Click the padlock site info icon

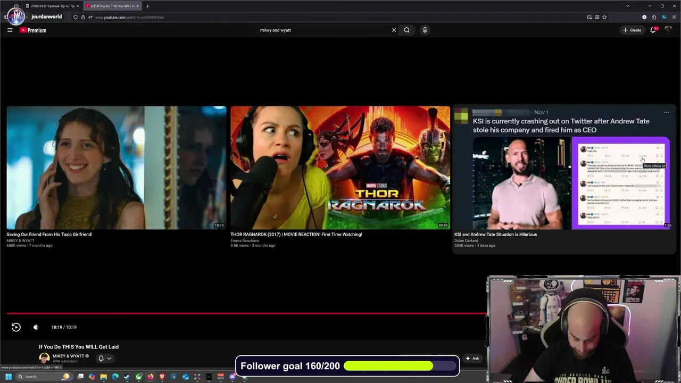point(83,17)
